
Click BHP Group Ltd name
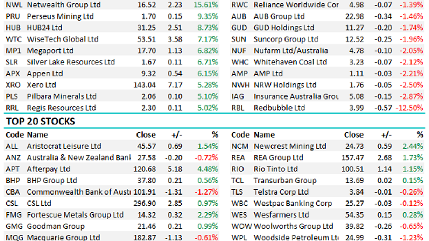(52, 181)
